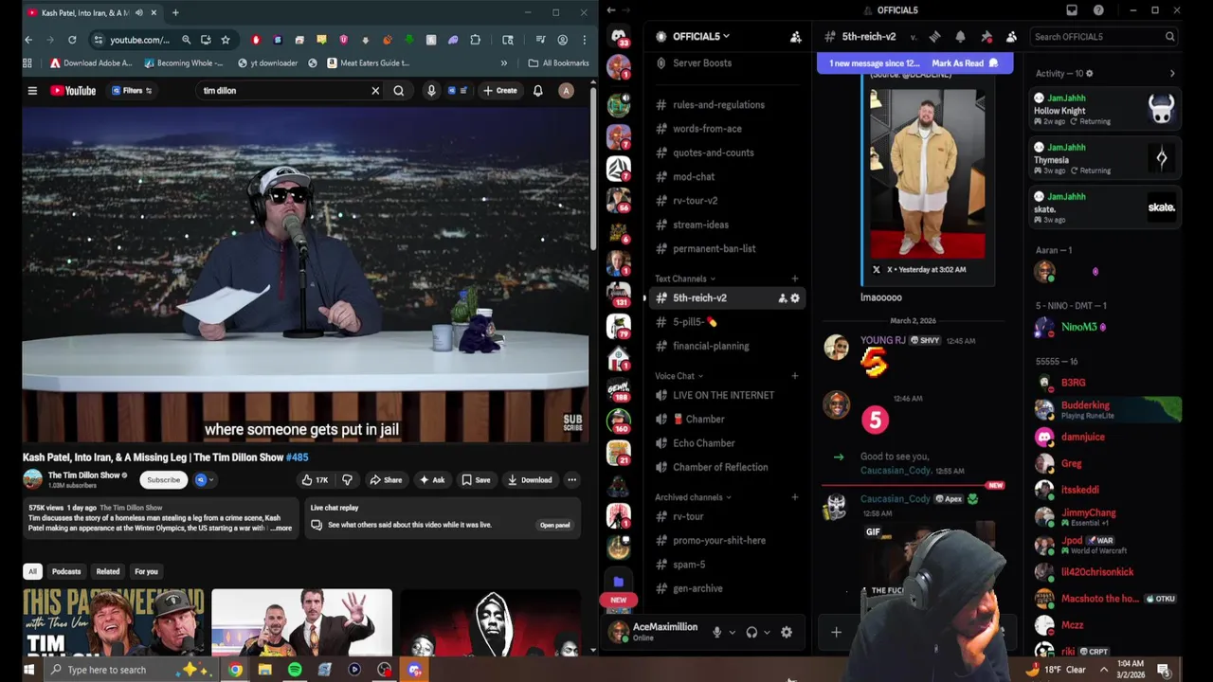Clear the YouTube search box text
Screen dimensions: 1213x682
coord(375,91)
